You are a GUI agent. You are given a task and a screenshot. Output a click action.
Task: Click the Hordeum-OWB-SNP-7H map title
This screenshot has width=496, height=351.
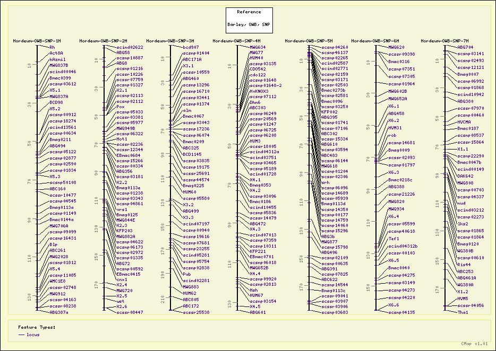pos(444,41)
